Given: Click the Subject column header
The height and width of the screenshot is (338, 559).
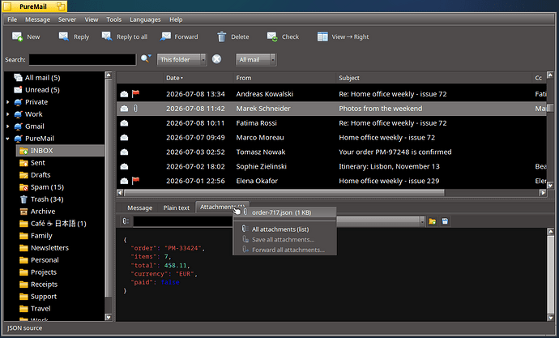Looking at the screenshot, I should click(434, 78).
